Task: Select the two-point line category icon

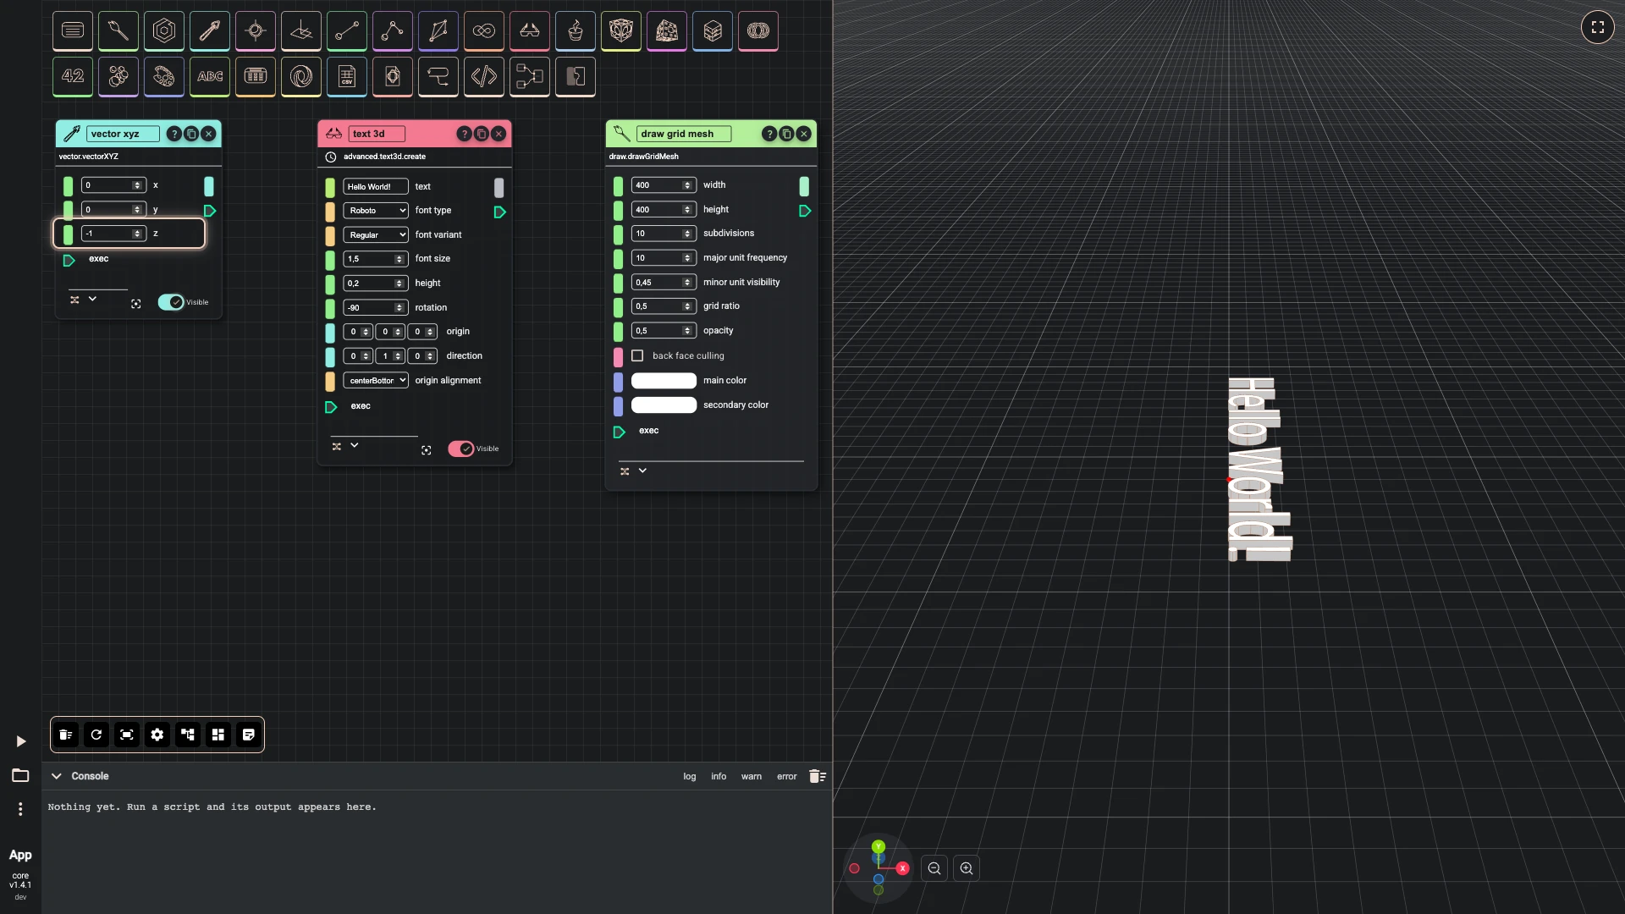Action: pyautogui.click(x=347, y=30)
